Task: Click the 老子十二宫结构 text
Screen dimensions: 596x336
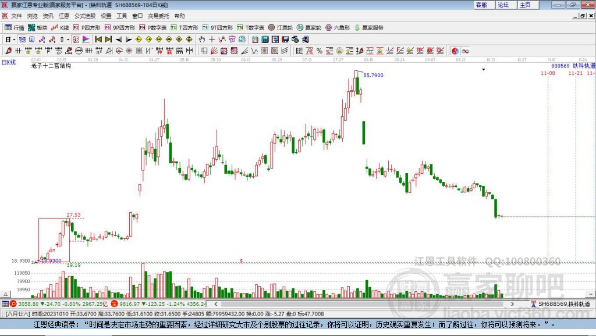Action: pyautogui.click(x=51, y=66)
